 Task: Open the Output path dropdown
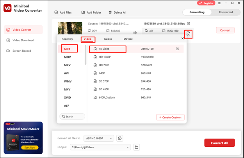[100, 147]
